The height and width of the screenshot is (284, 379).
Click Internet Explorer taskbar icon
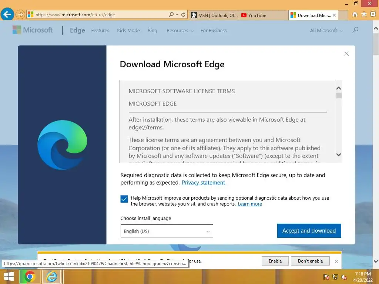point(52,277)
